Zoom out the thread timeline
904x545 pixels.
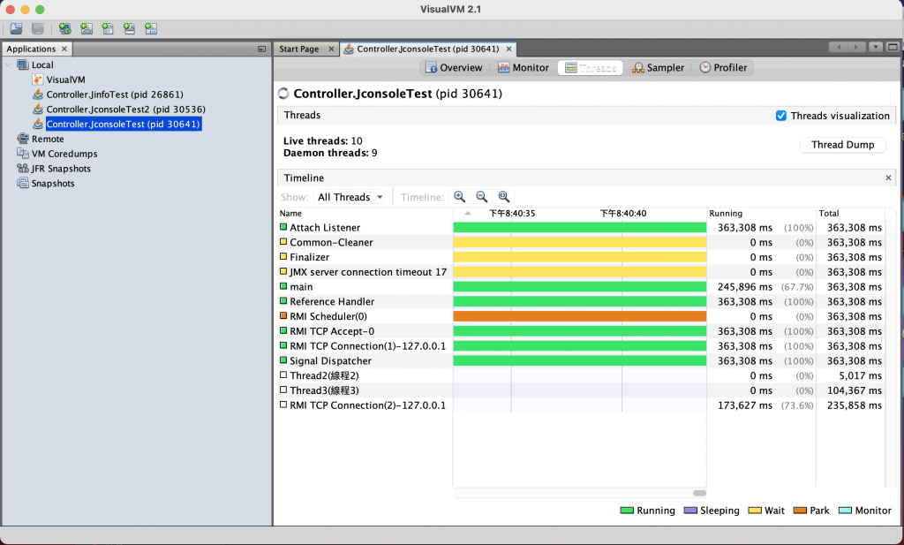click(481, 197)
